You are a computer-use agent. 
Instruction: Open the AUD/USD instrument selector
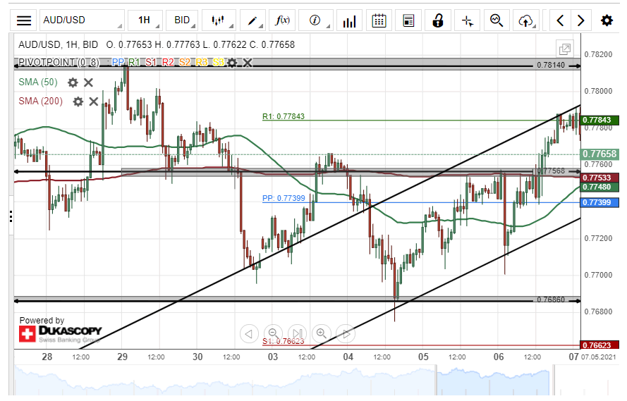(x=82, y=20)
